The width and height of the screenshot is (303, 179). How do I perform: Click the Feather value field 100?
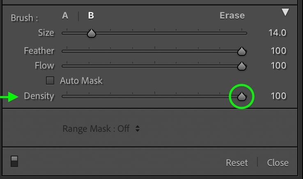click(x=278, y=51)
